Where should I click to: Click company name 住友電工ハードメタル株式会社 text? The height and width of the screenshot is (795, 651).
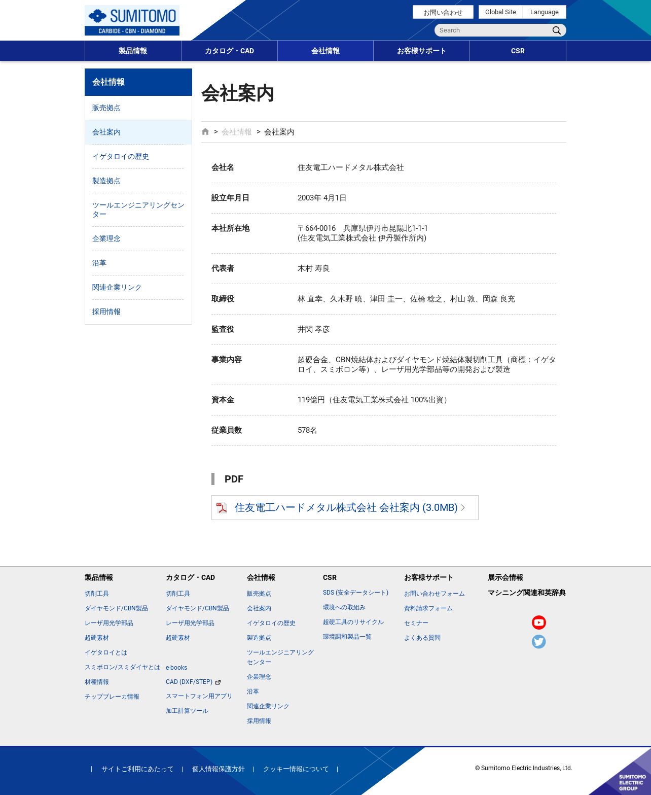click(351, 167)
